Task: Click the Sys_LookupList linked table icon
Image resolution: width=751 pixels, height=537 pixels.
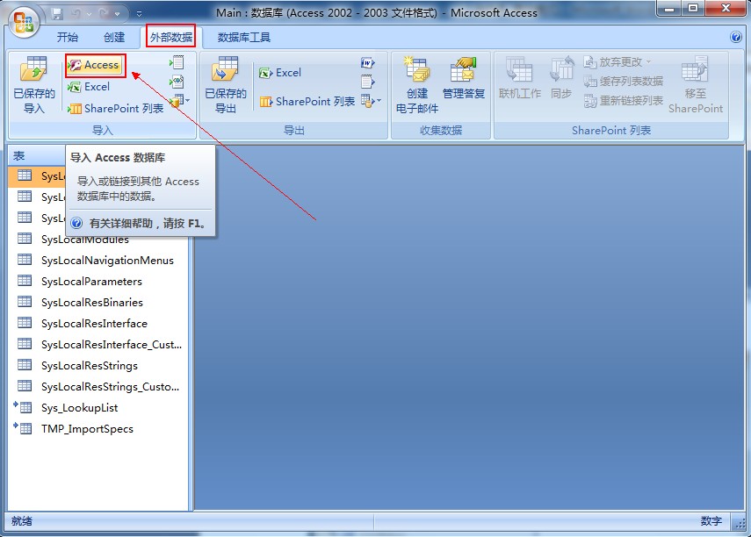Action: [x=23, y=407]
